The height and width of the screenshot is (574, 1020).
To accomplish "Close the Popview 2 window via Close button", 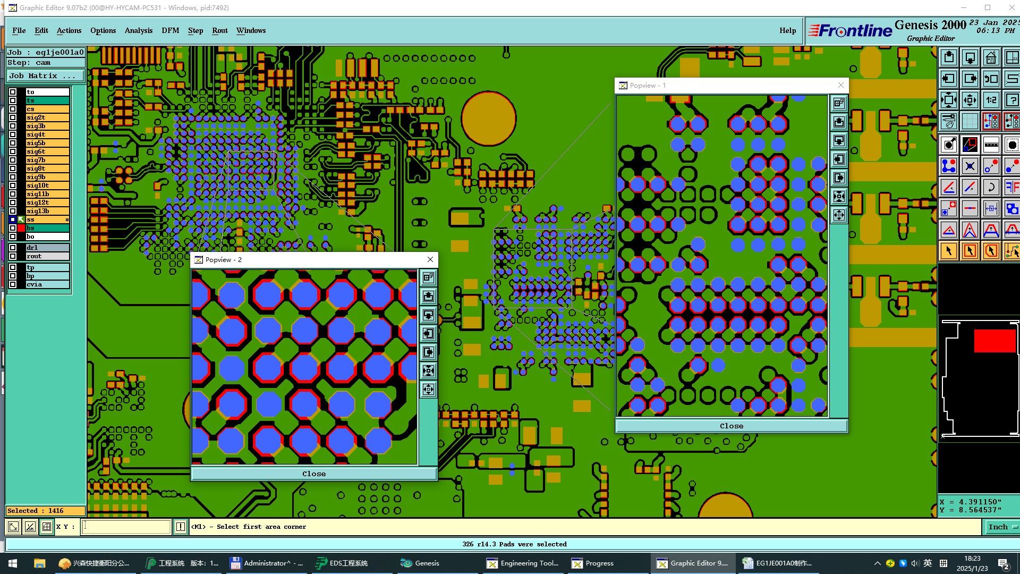I will point(314,474).
